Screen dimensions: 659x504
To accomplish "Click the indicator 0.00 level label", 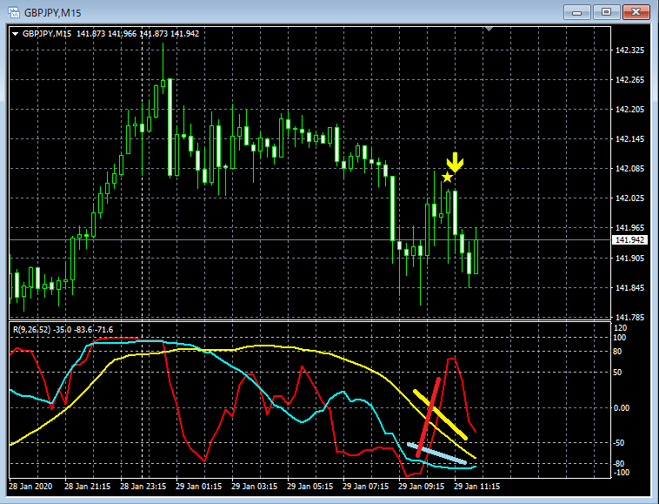I will 622,408.
